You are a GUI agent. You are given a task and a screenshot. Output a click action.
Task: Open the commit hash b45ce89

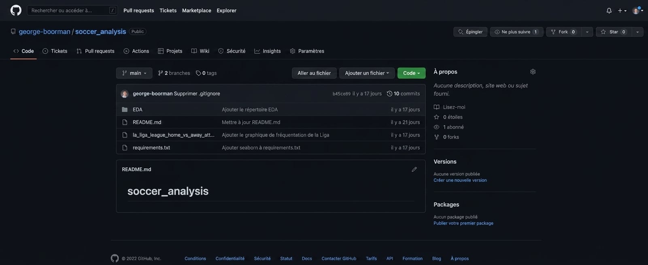tap(342, 94)
